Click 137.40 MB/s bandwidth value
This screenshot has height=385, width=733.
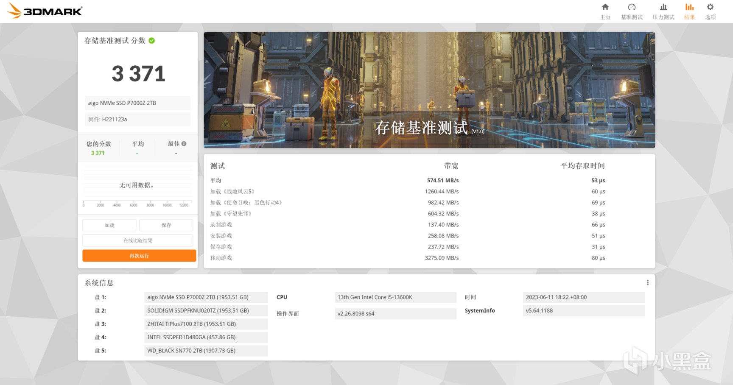(443, 225)
